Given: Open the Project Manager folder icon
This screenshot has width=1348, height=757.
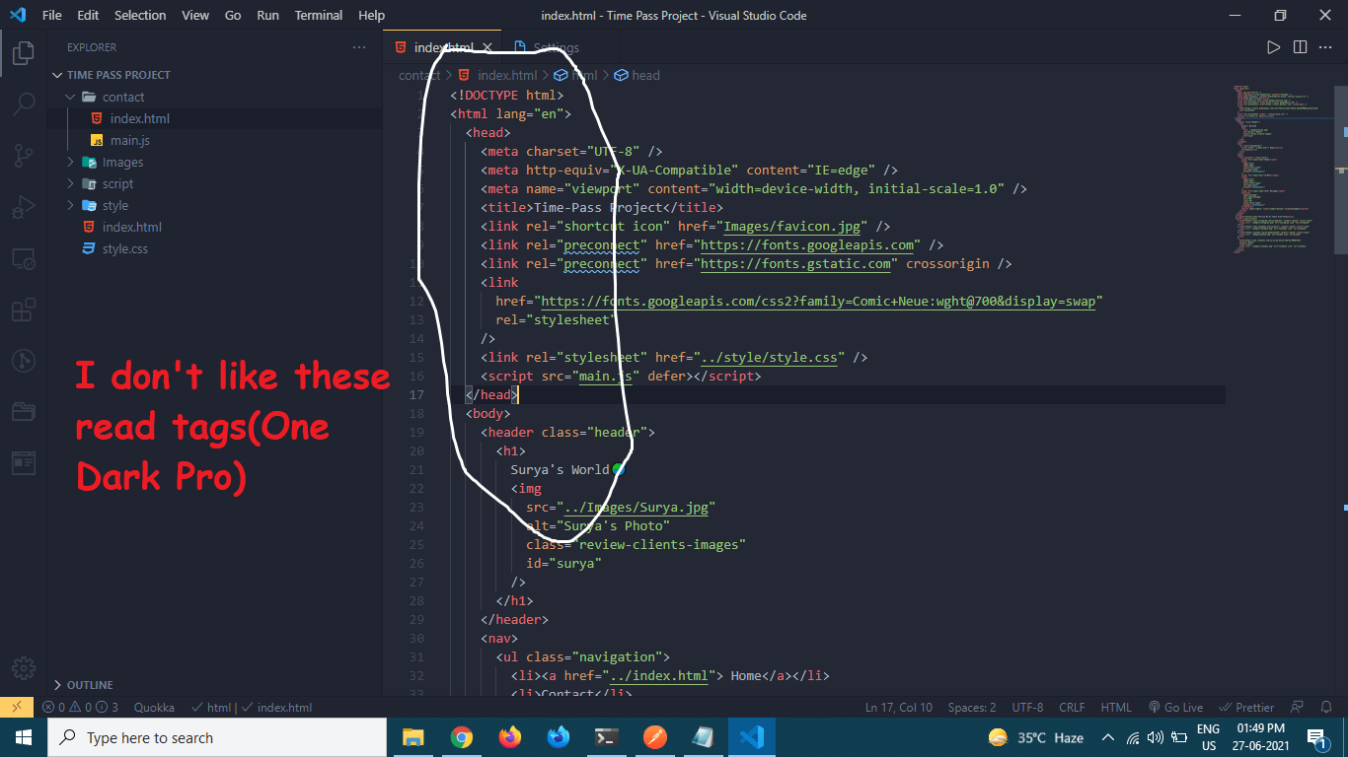Looking at the screenshot, I should (24, 411).
